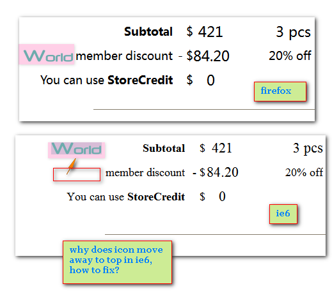Click Subtotal text in Firefox panel
Image resolution: width=332 pixels, height=291 pixels.
click(x=148, y=32)
